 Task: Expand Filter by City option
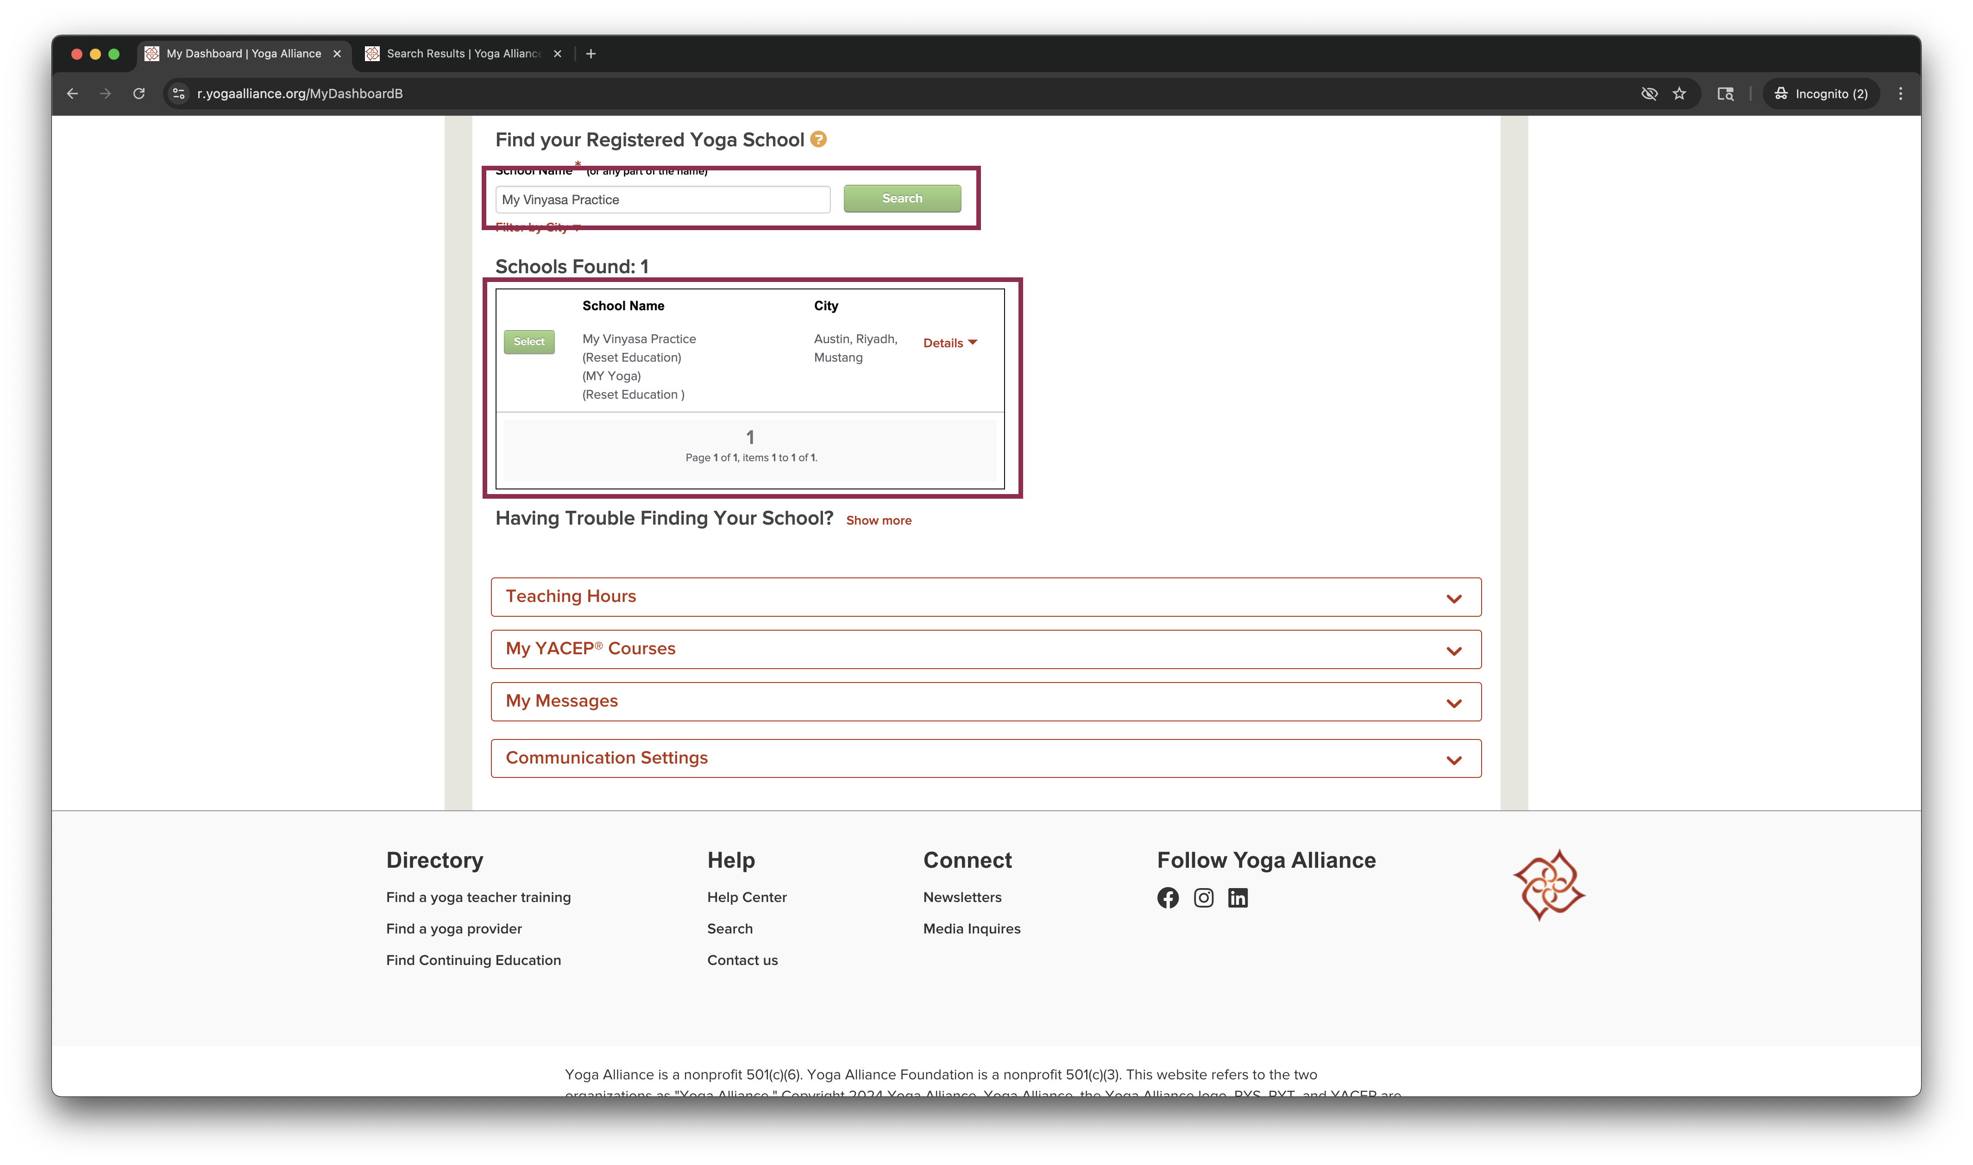click(539, 227)
